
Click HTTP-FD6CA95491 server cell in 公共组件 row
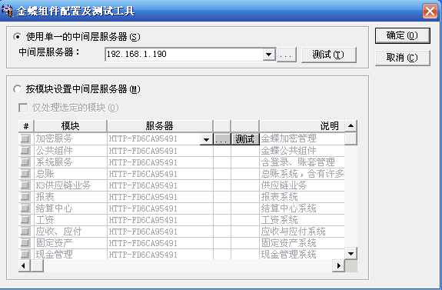[x=160, y=151]
